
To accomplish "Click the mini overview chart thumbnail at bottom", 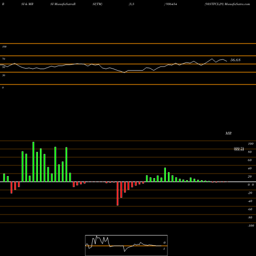I will (126, 245).
